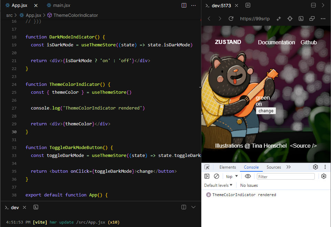
Task: Open the editor more actions menu
Action: point(193,5)
